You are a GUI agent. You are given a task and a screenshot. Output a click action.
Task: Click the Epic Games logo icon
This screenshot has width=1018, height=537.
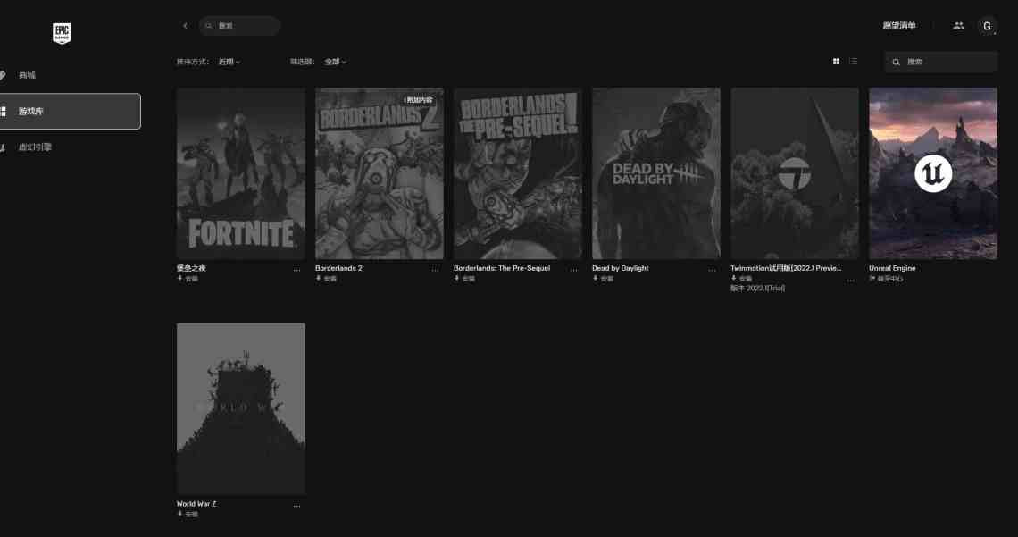click(x=62, y=34)
